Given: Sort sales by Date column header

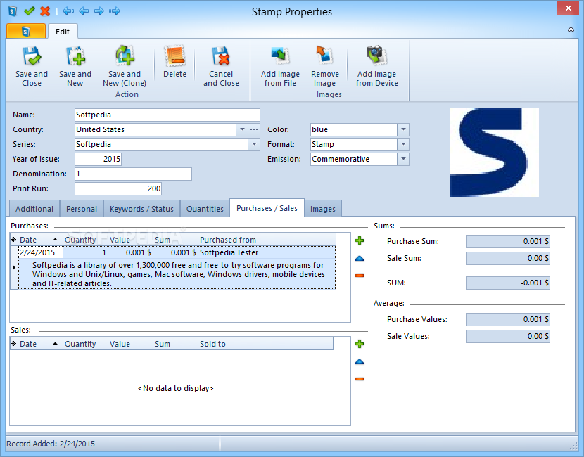Looking at the screenshot, I should point(41,344).
